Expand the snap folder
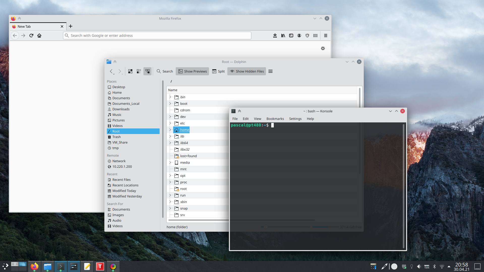Screen dimensions: 484x272 170,208
